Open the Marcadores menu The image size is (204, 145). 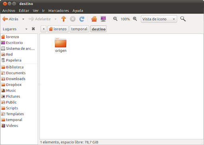coord(59,11)
